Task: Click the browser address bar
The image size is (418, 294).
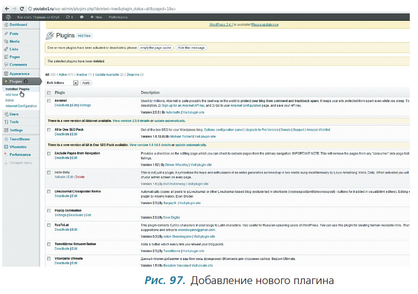Action: [219, 9]
